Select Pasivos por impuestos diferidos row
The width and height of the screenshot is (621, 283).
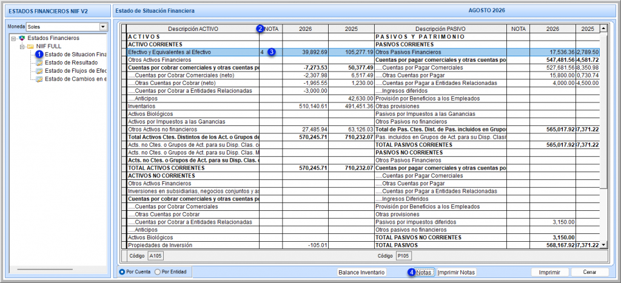tap(440, 222)
